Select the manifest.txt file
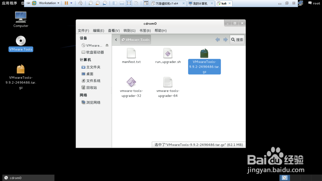The image size is (322, 181). click(x=131, y=56)
